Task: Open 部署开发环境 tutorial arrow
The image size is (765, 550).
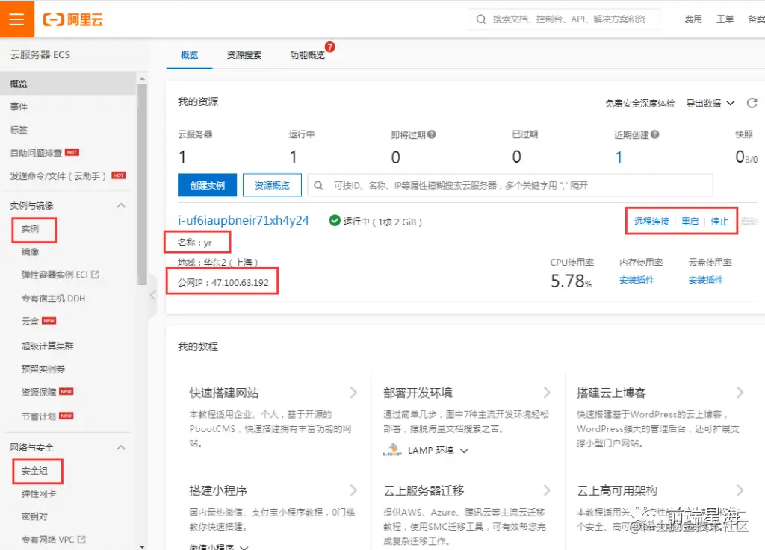Action: pos(547,393)
